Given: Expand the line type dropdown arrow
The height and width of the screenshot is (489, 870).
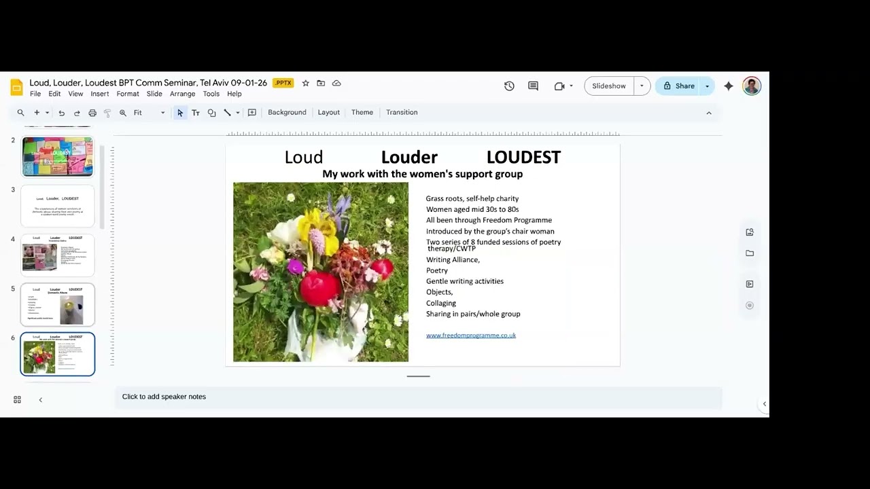Looking at the screenshot, I should pyautogui.click(x=237, y=113).
